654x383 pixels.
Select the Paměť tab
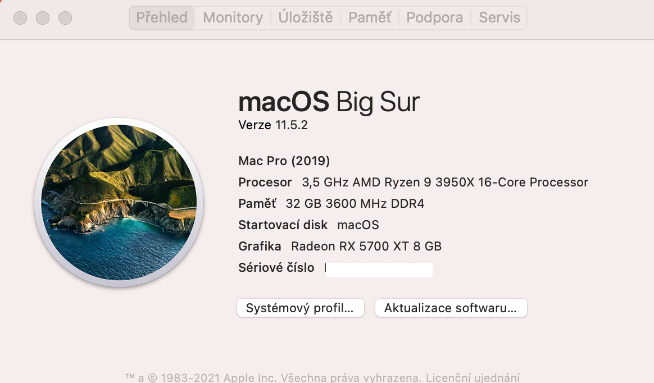pyautogui.click(x=370, y=18)
